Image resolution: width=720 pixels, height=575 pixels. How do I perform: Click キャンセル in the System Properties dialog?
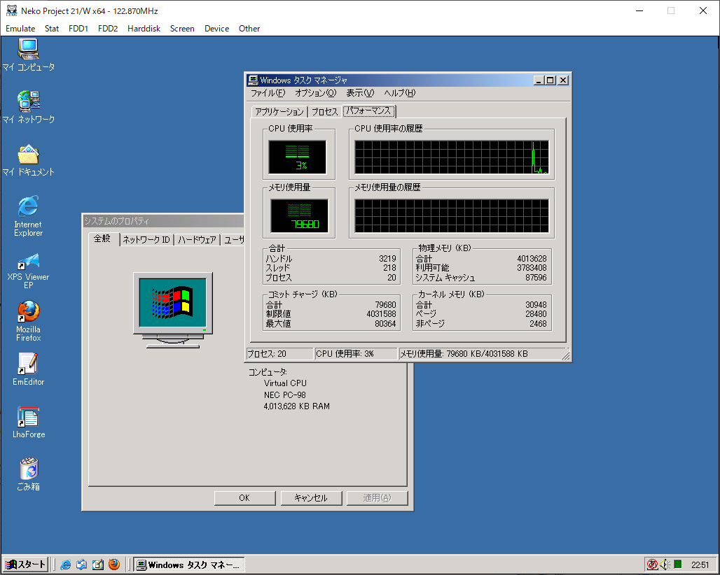point(311,498)
